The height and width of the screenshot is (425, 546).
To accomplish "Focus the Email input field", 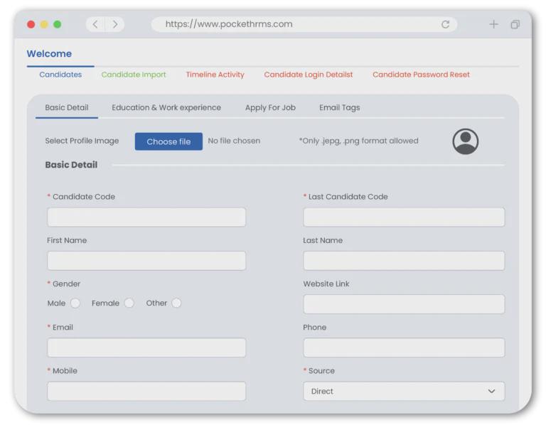I will (x=146, y=348).
